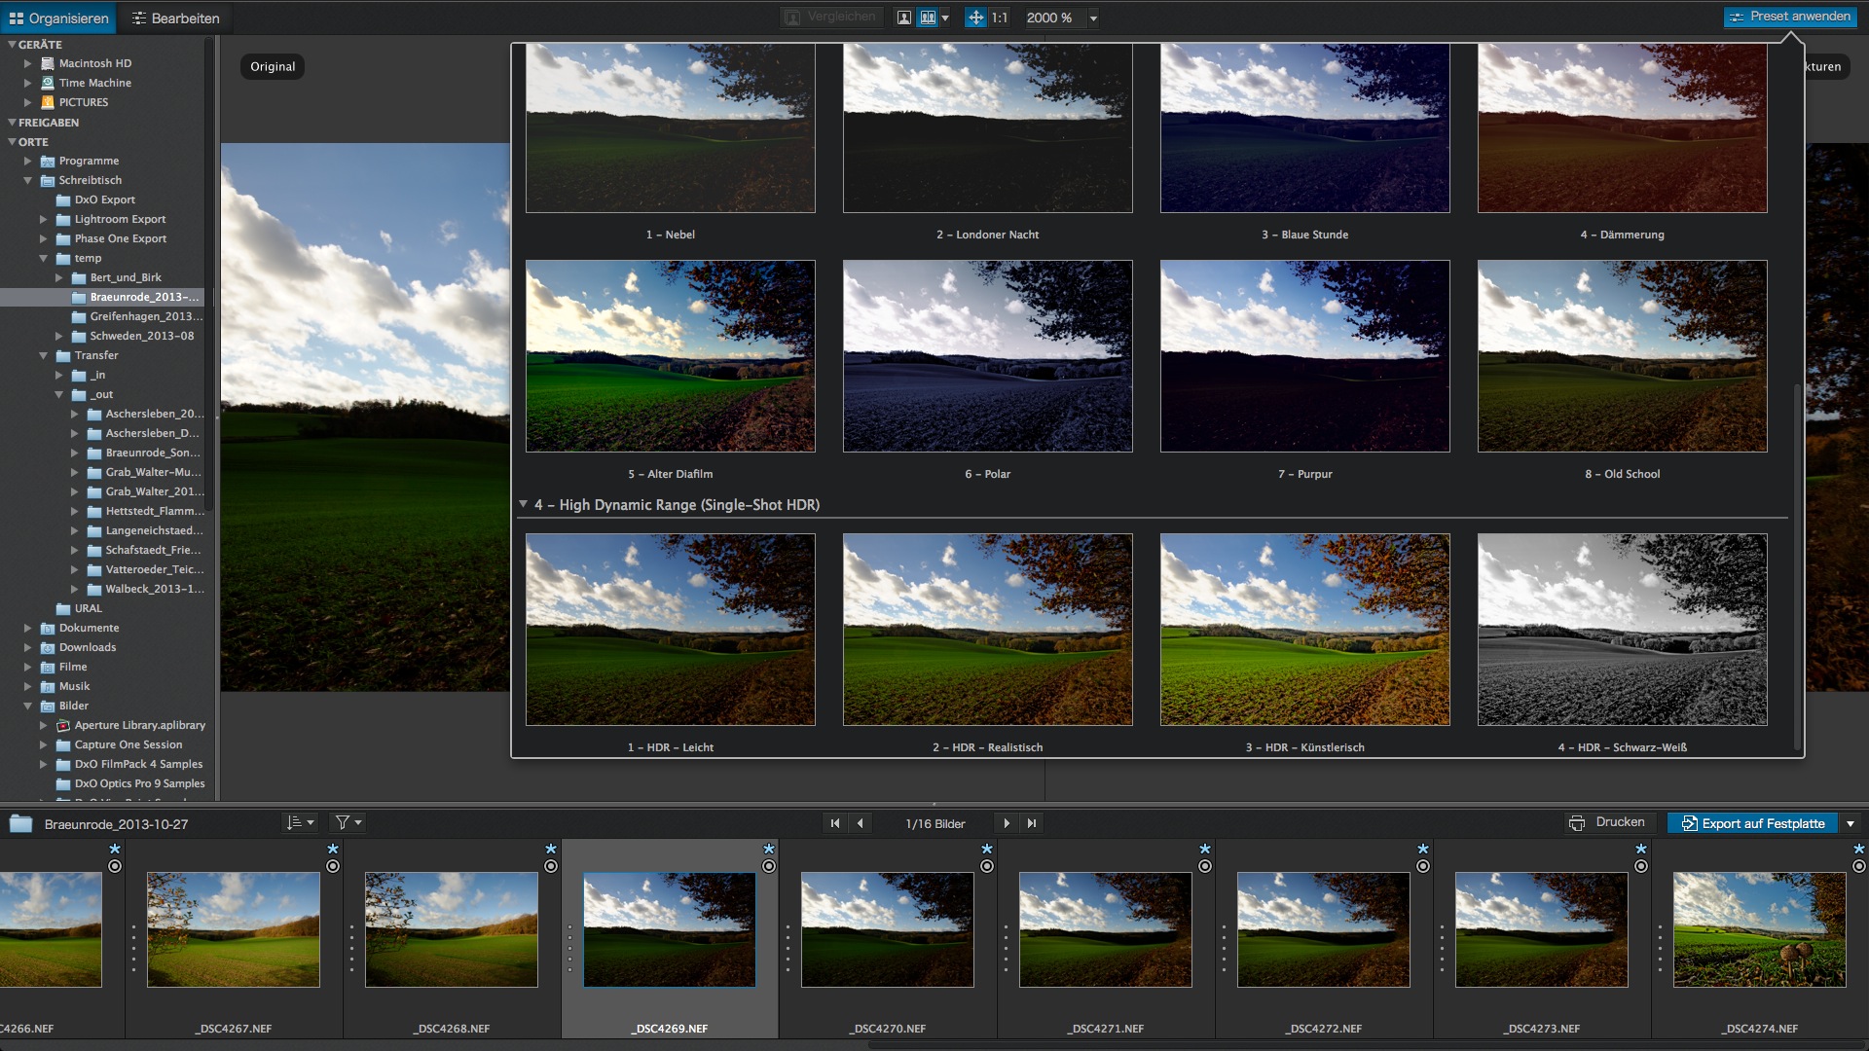The height and width of the screenshot is (1051, 1869).
Task: Click the preset panel vertical scrollbar
Action: (1797, 564)
